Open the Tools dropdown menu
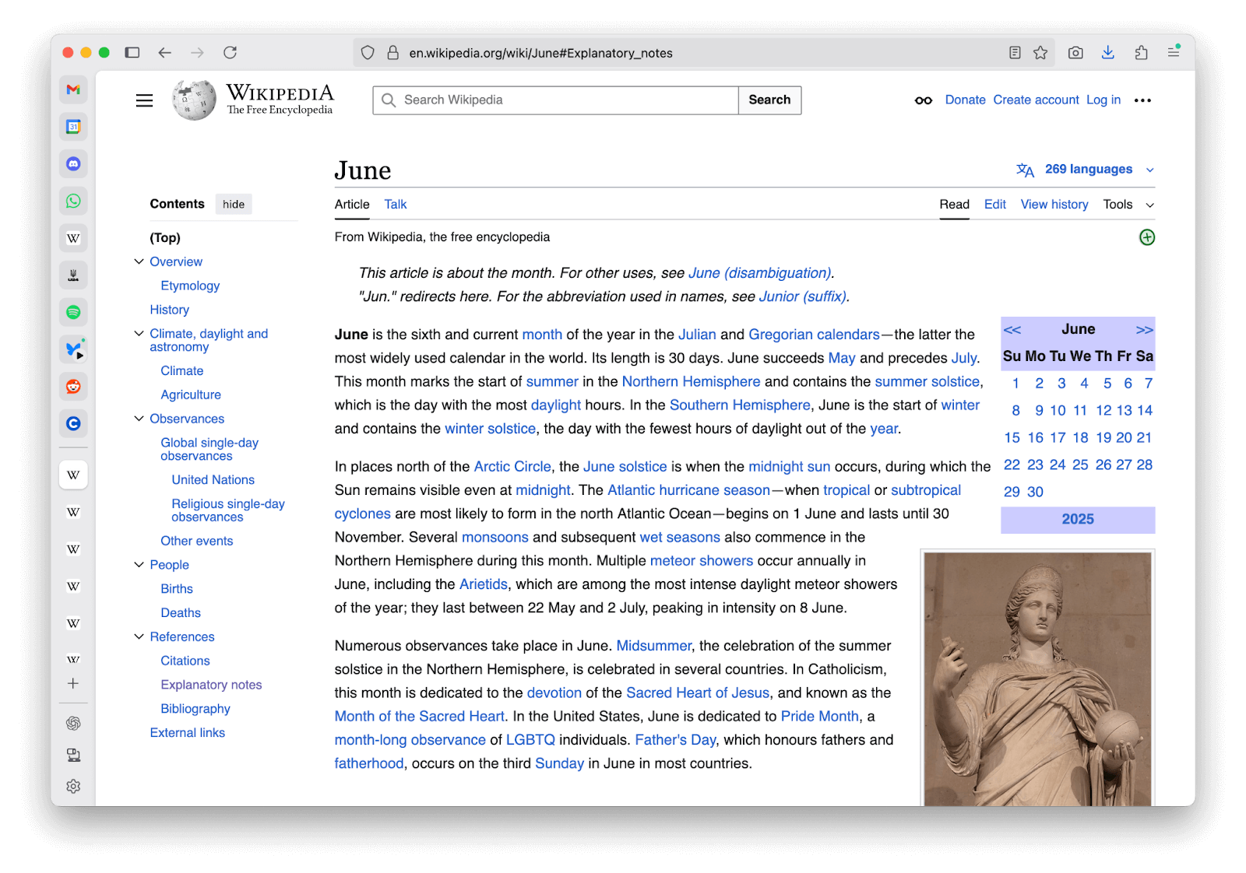The image size is (1246, 873). click(1120, 204)
